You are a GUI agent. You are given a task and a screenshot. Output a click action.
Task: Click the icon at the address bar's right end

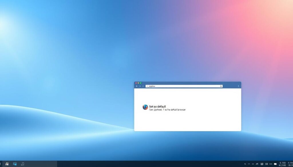tap(221, 86)
